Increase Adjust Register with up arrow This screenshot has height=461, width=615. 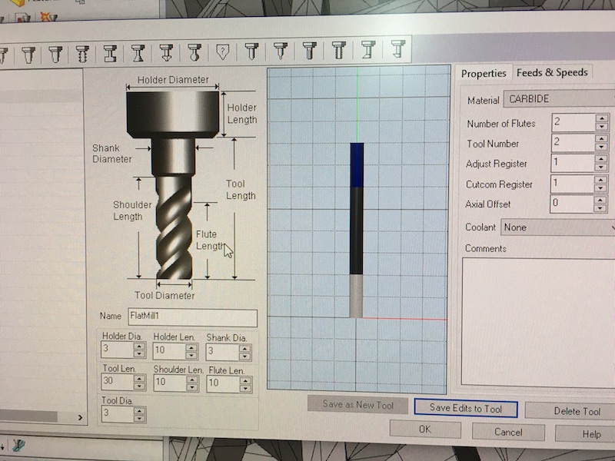(601, 159)
